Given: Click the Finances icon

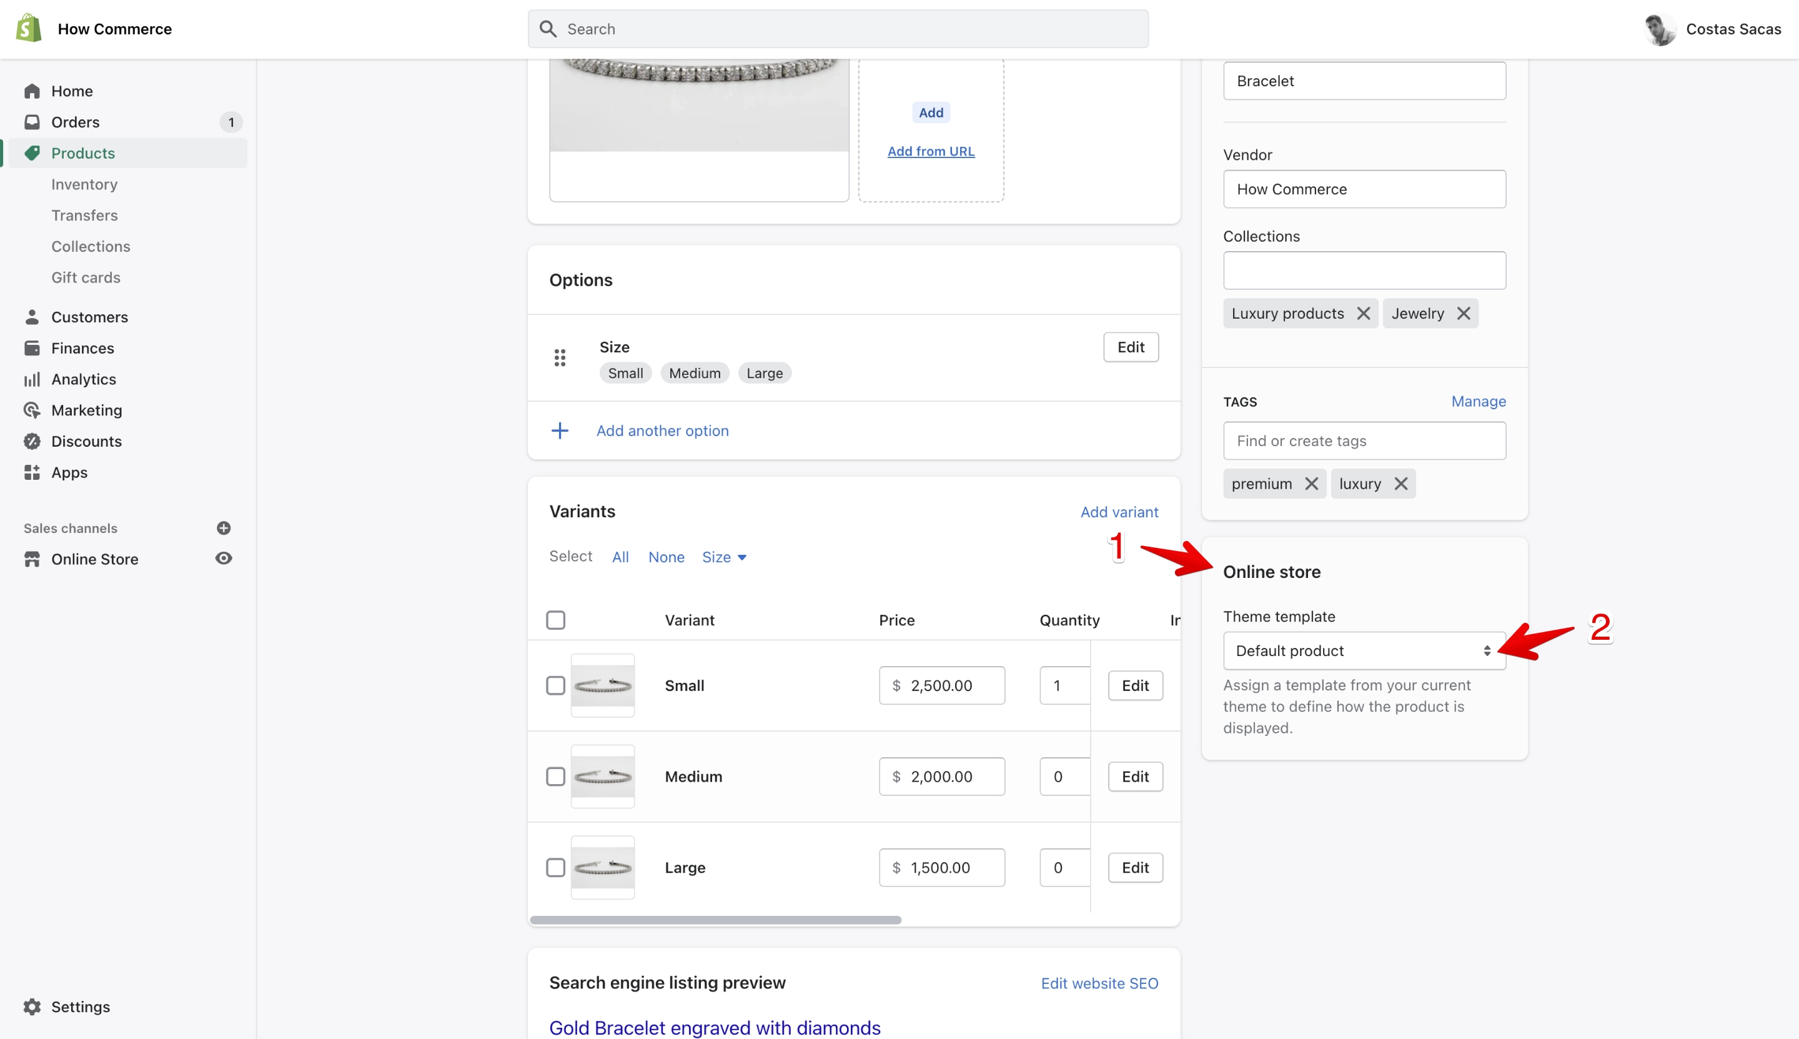Looking at the screenshot, I should pyautogui.click(x=32, y=348).
